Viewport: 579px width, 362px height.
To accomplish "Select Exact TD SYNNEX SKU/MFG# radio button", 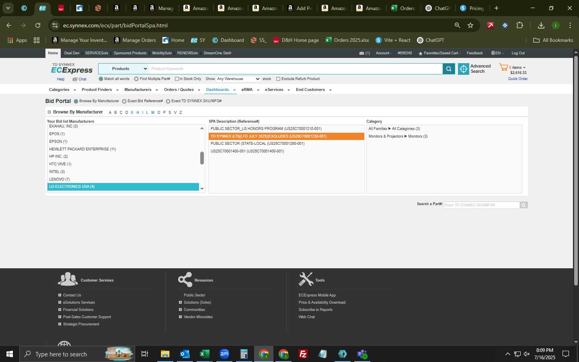I will [168, 101].
